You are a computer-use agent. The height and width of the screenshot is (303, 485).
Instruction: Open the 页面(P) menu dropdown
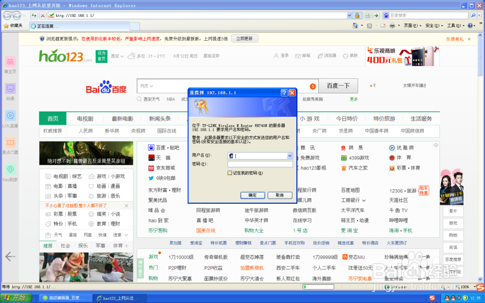(412, 26)
